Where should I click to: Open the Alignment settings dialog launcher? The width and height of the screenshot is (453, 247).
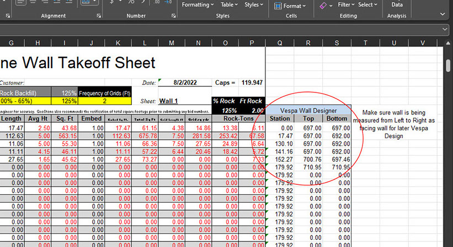tap(99, 16)
